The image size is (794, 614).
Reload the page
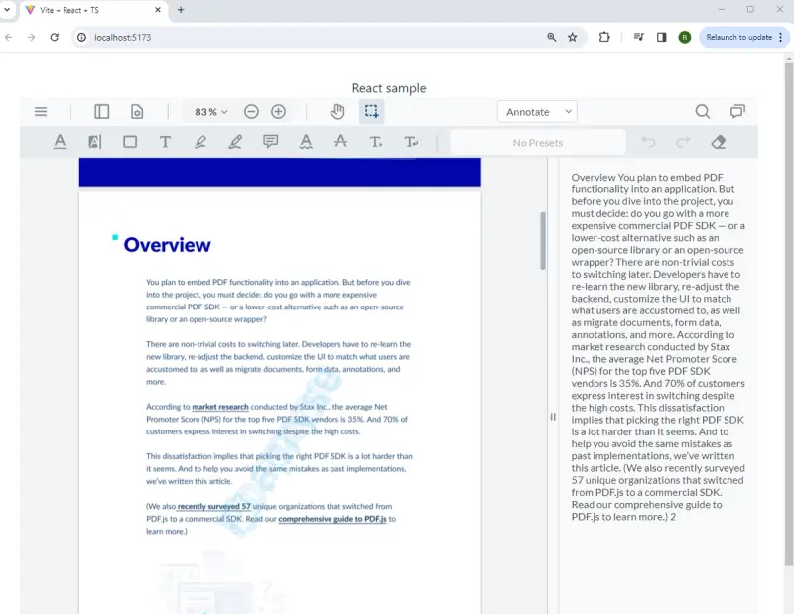(55, 37)
